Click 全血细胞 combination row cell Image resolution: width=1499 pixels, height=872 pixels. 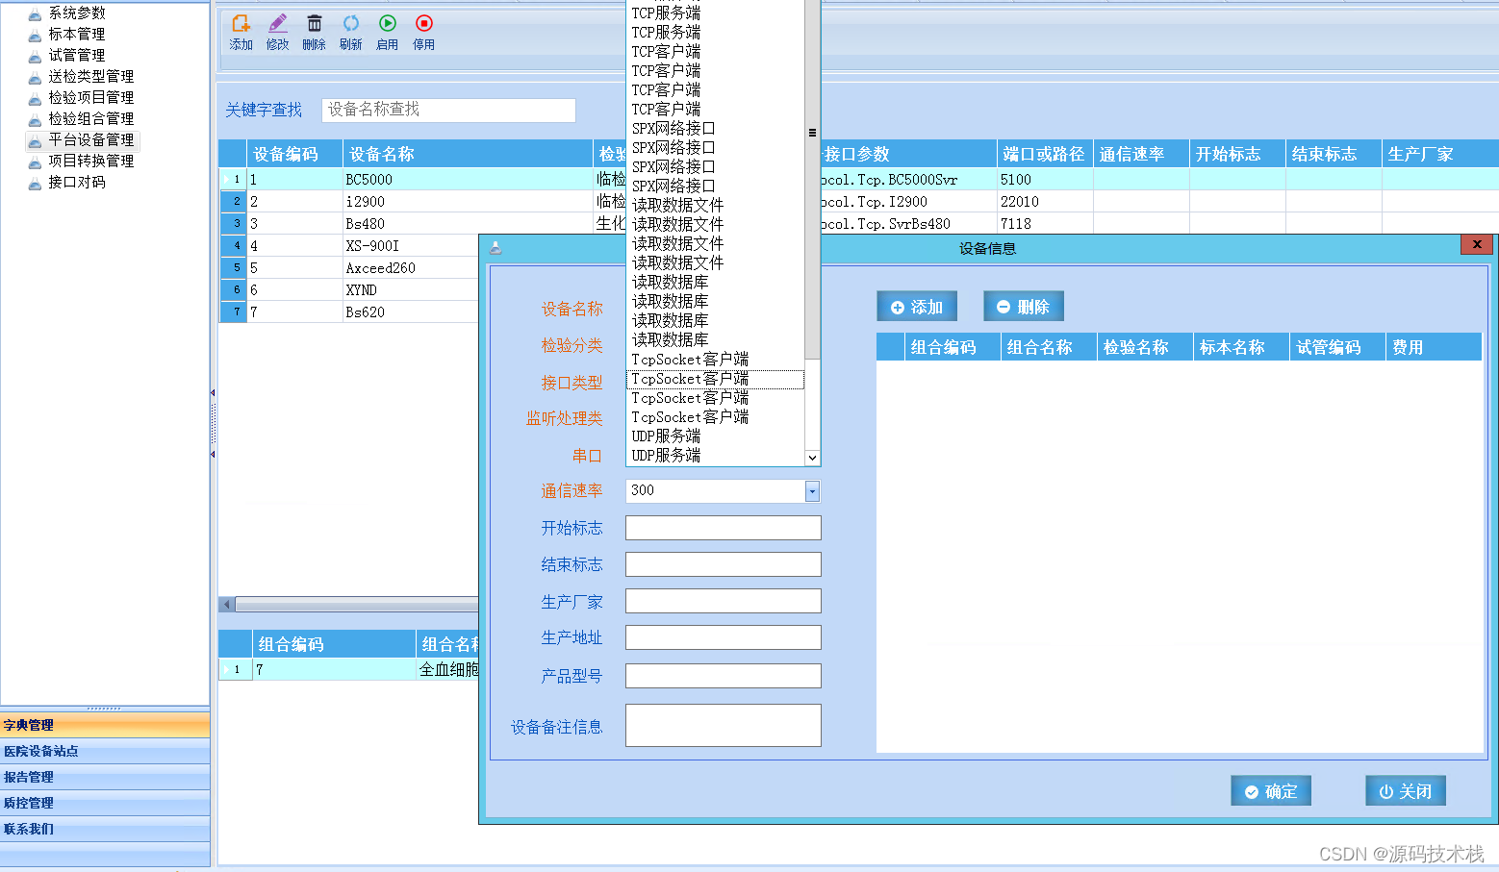[448, 669]
